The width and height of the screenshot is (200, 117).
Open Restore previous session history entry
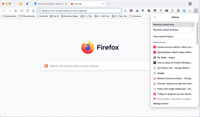(173, 79)
